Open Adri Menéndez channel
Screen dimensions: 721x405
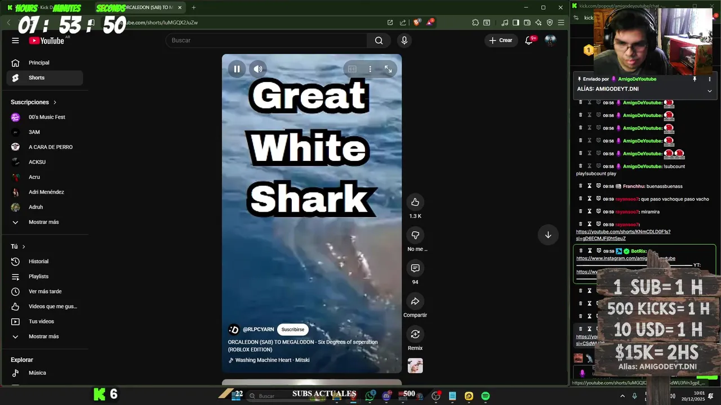[x=44, y=192]
